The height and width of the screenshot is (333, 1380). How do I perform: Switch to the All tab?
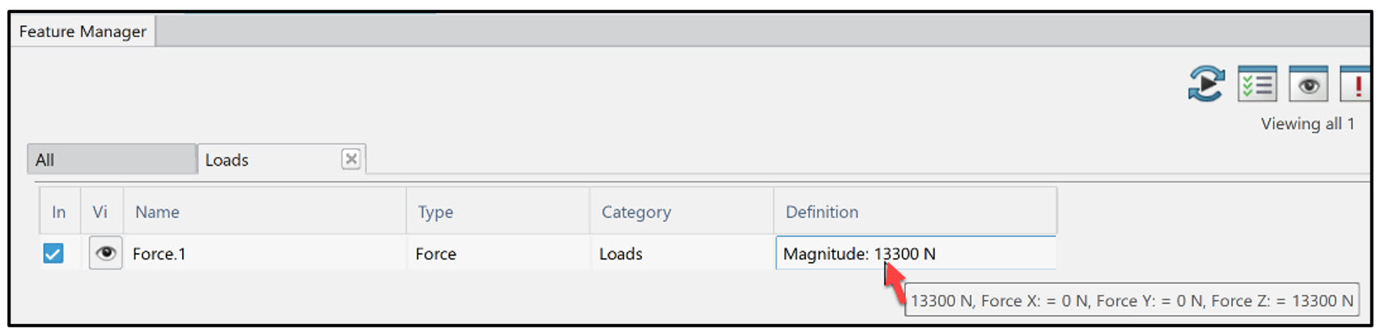112,160
